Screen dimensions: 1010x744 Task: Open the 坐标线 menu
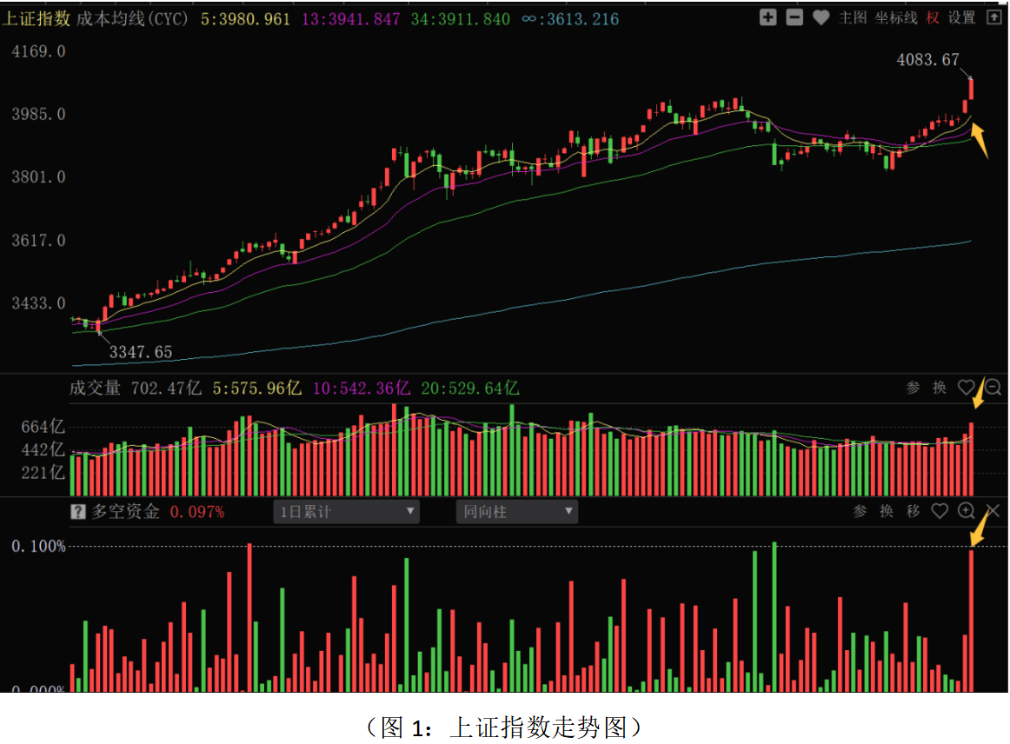[894, 17]
